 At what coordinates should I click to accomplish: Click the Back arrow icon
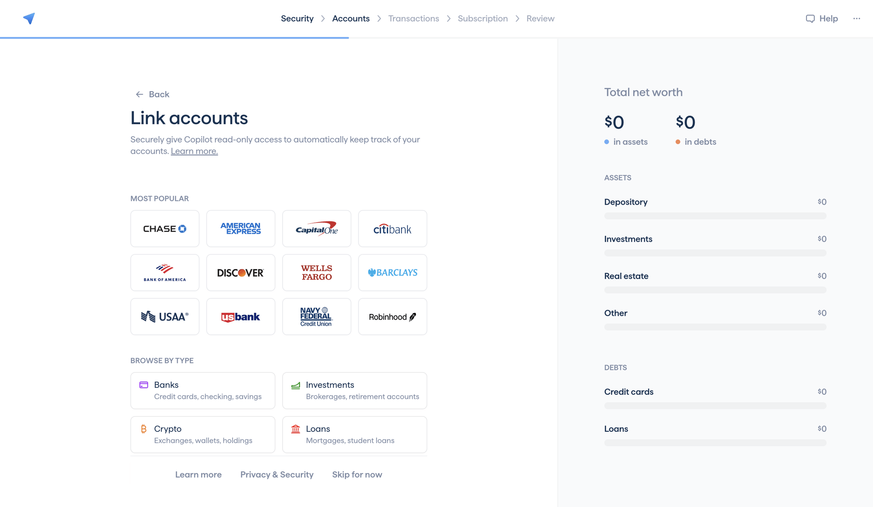(x=139, y=94)
